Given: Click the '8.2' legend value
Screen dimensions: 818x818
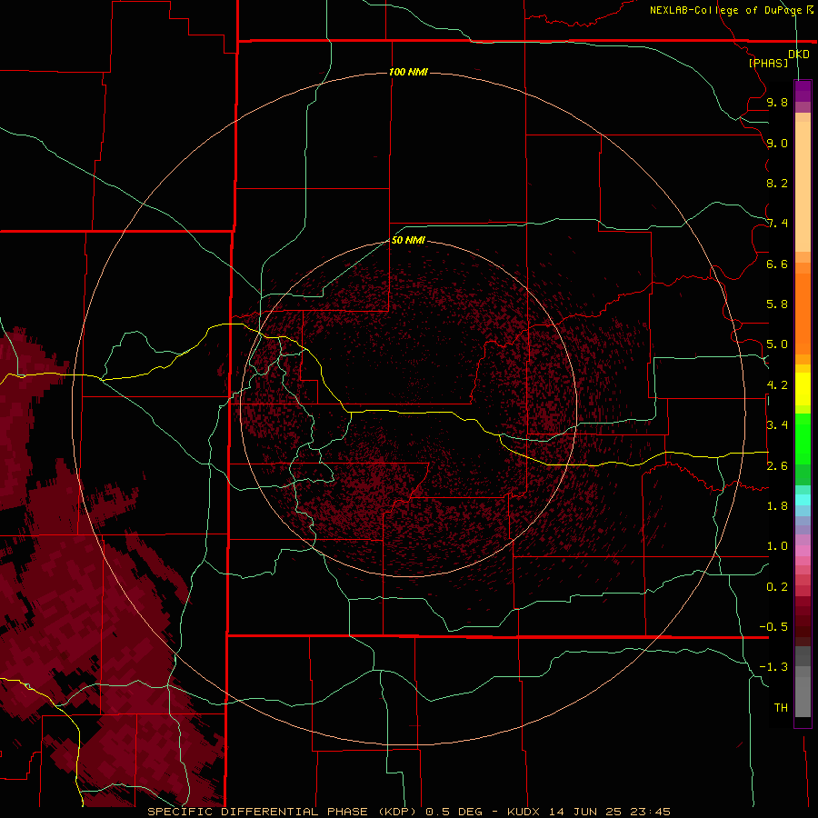Looking at the screenshot, I should pos(777,183).
